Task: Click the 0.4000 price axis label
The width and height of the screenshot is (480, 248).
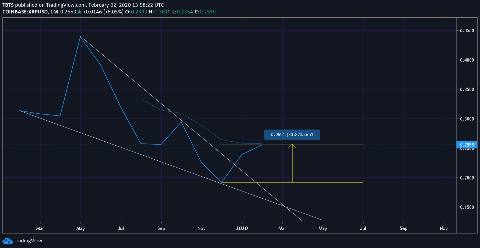Action: pos(467,60)
